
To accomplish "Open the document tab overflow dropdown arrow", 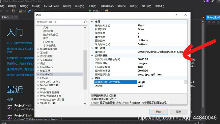I will tap(203, 17).
